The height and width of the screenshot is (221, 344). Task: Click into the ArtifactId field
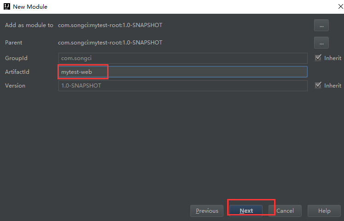tap(183, 72)
